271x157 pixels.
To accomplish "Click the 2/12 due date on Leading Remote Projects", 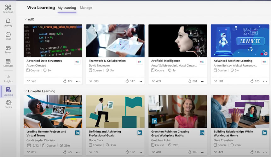I will point(33,145).
